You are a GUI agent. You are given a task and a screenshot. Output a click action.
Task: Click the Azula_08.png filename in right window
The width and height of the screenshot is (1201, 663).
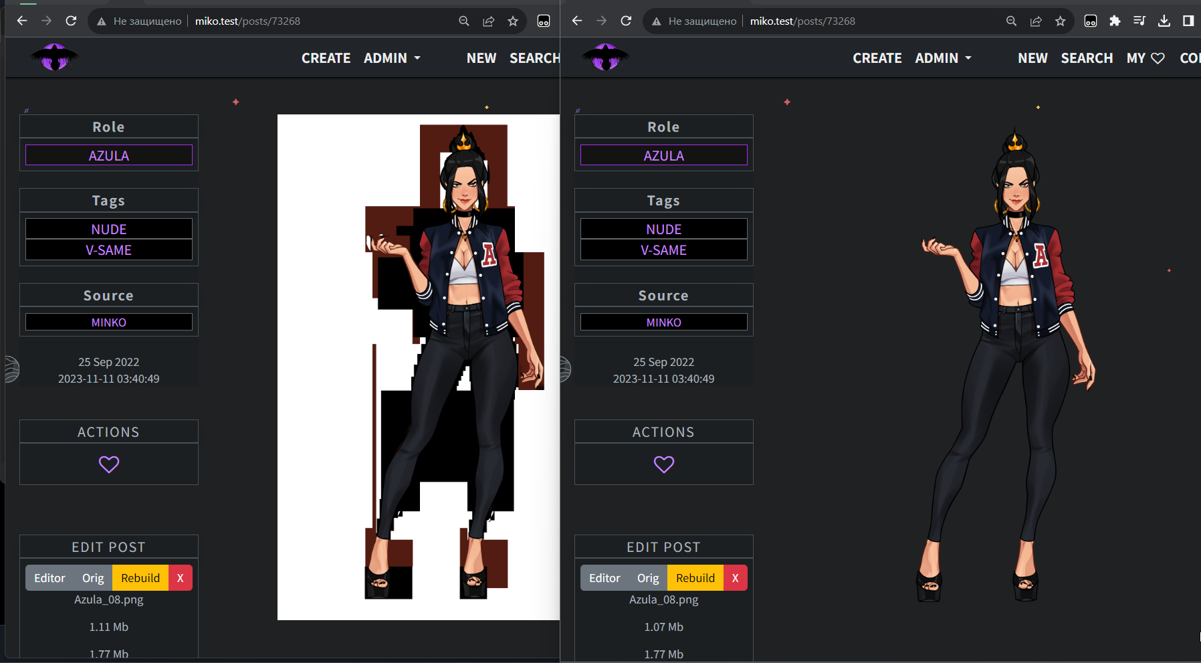click(664, 599)
